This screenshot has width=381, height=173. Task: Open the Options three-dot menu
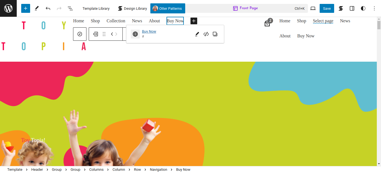[374, 8]
